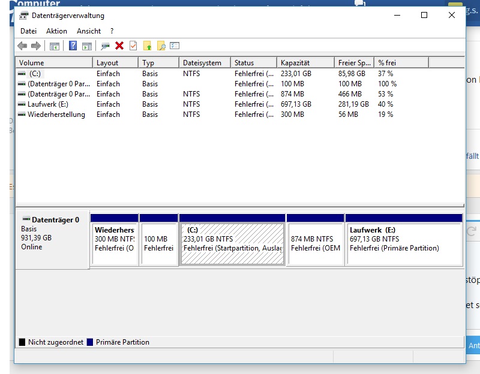Image resolution: width=480 pixels, height=374 pixels.
Task: Click the 281,19 GB free space cell
Action: (353, 104)
